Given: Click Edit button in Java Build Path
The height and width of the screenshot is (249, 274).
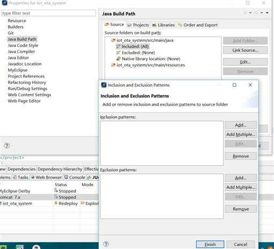Looking at the screenshot, I should (245, 62).
